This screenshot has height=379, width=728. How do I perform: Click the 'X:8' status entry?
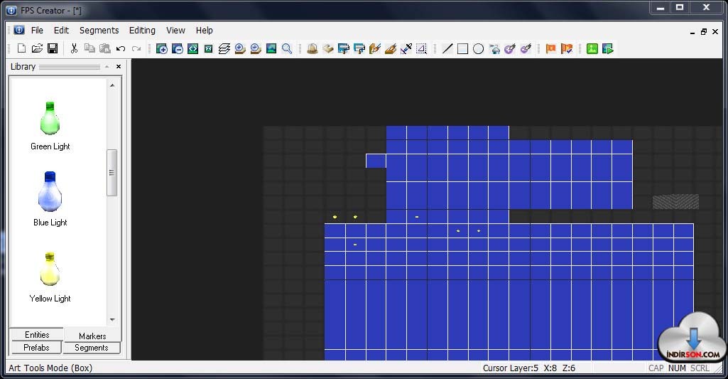[550, 368]
